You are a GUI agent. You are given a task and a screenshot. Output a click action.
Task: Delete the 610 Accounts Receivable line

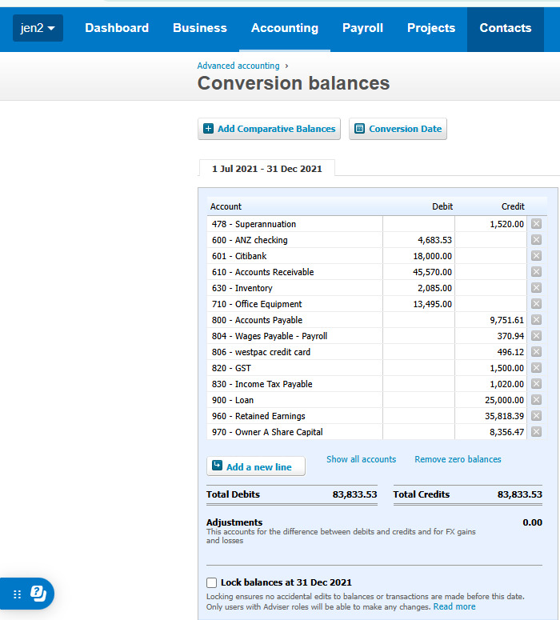(536, 272)
